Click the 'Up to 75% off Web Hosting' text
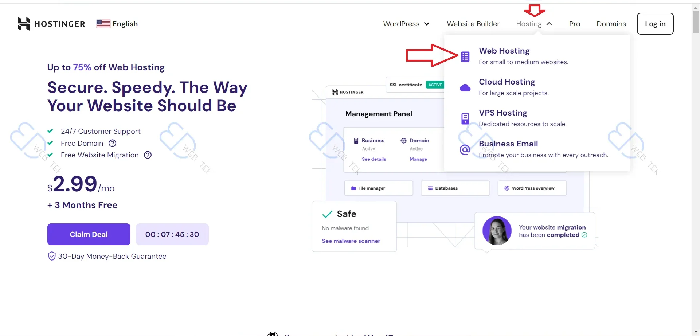 [x=106, y=67]
